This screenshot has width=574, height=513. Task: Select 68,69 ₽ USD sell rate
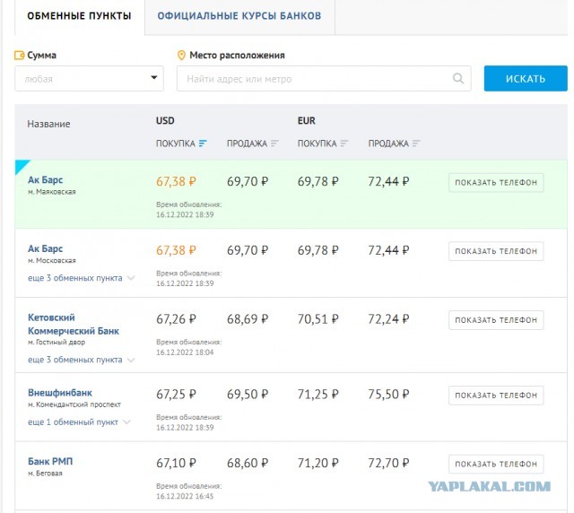click(248, 319)
